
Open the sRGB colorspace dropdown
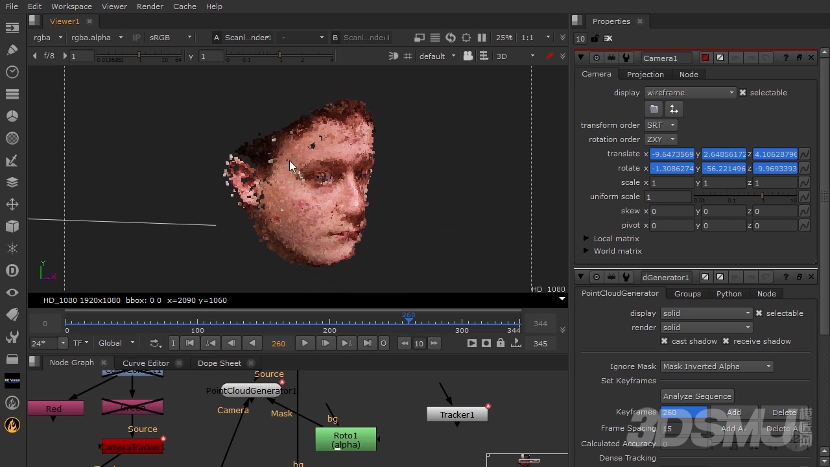click(171, 38)
